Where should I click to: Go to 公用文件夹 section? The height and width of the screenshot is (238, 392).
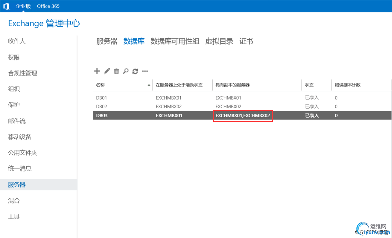click(x=22, y=152)
